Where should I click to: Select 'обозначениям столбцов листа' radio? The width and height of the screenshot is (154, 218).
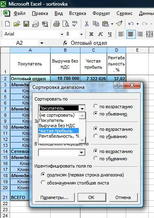[x=43, y=182]
